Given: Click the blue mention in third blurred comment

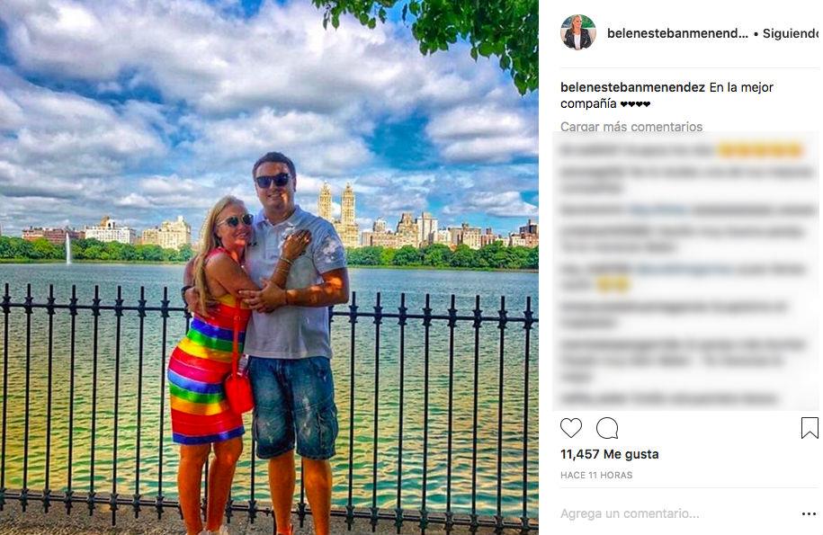Looking at the screenshot, I should point(659,210).
